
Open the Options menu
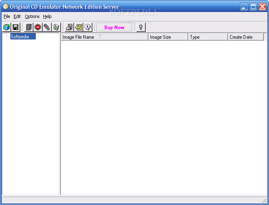coord(32,16)
